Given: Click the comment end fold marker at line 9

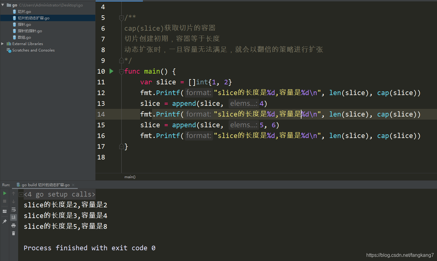Looking at the screenshot, I should tap(121, 60).
